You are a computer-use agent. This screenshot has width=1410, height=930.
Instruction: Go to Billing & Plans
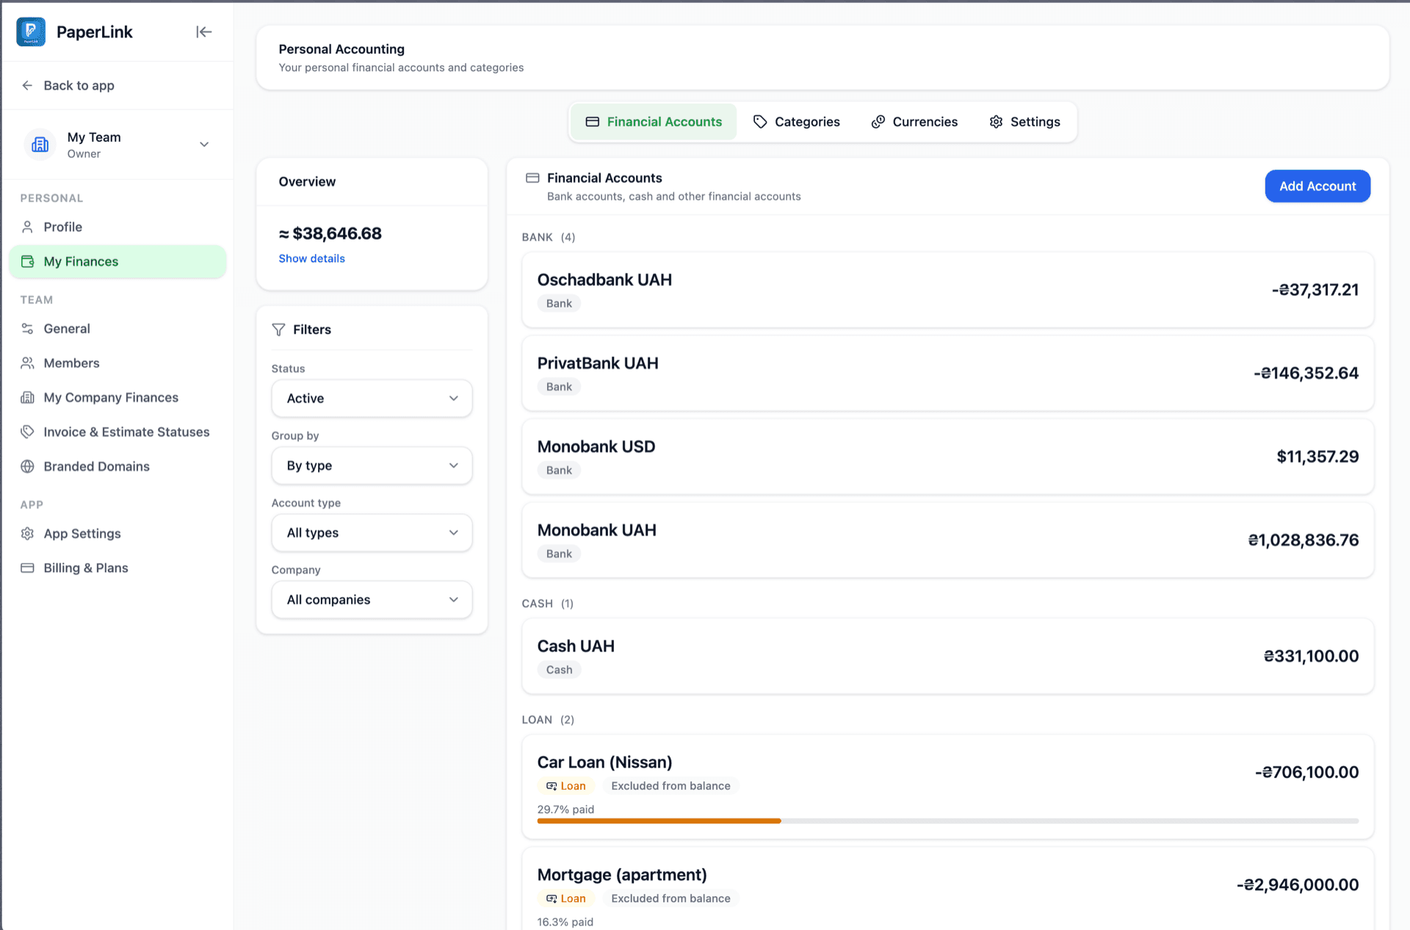tap(85, 568)
